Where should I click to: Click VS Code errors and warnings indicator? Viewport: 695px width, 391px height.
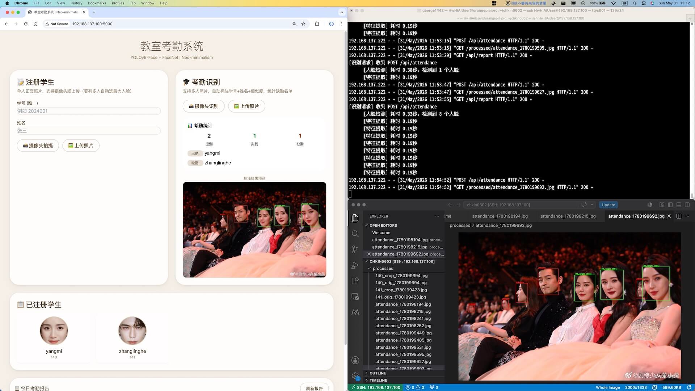coord(415,387)
